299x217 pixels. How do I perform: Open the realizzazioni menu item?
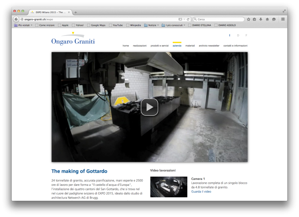pos(139,46)
